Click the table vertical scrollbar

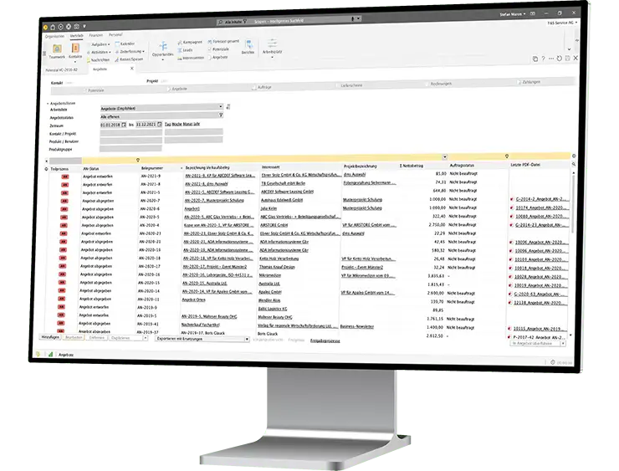tap(573, 204)
